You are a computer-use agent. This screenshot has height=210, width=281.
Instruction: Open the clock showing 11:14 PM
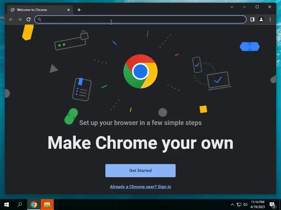coord(257,205)
